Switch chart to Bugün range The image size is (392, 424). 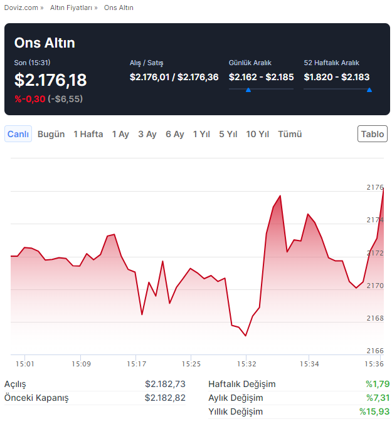click(51, 134)
